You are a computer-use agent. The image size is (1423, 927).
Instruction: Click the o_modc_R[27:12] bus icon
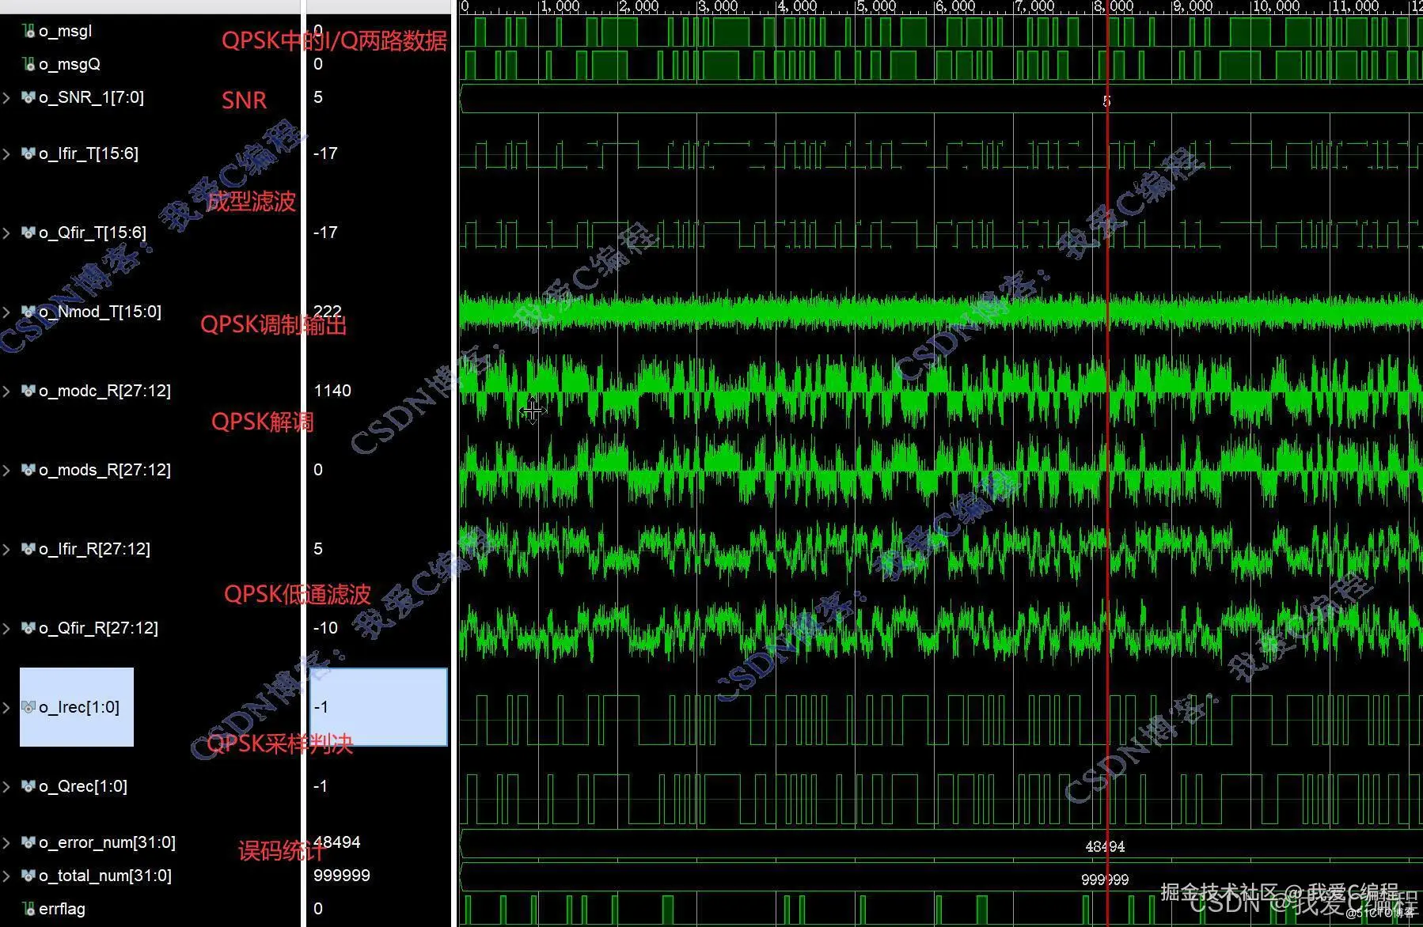(x=28, y=391)
